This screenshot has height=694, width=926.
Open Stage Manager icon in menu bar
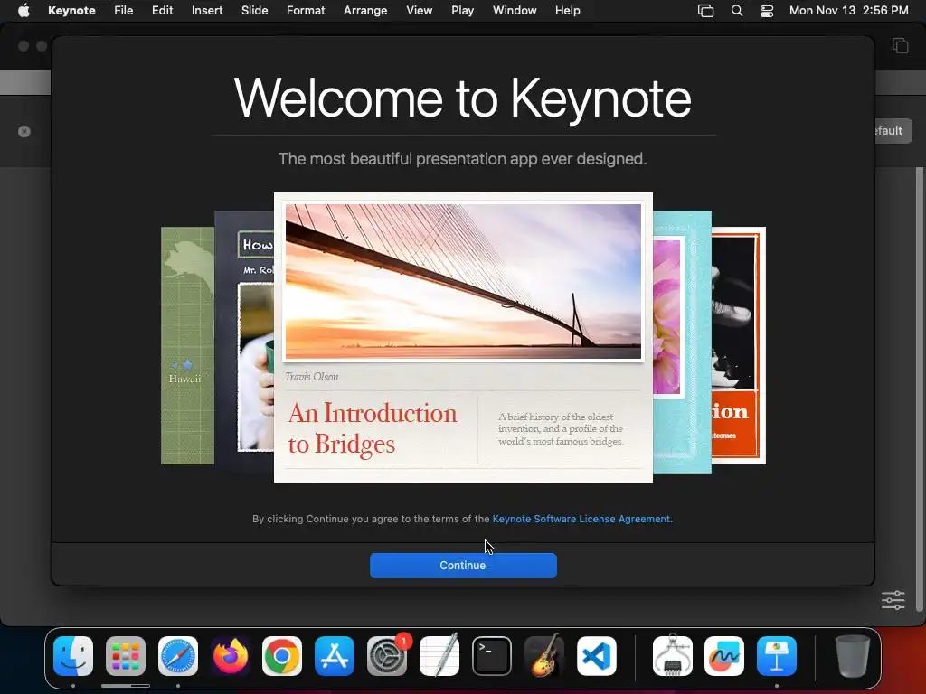pos(705,11)
